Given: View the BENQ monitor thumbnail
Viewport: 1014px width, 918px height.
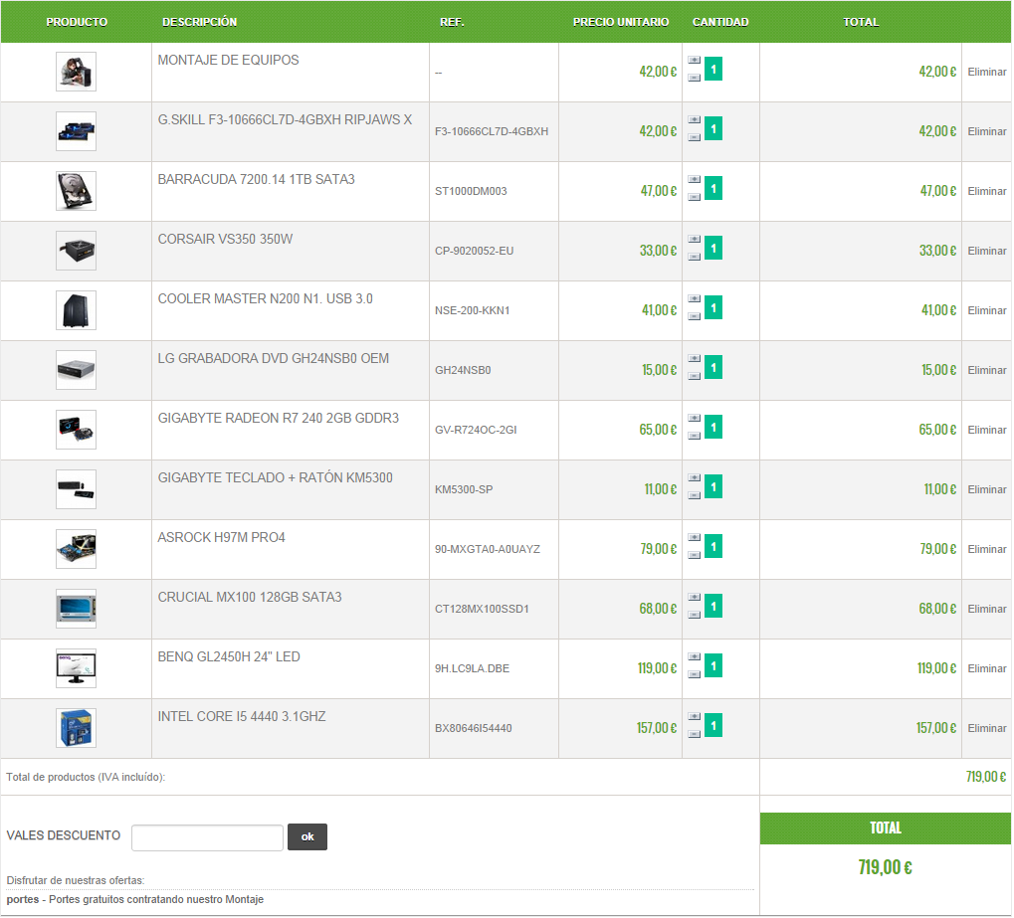Looking at the screenshot, I should (76, 668).
